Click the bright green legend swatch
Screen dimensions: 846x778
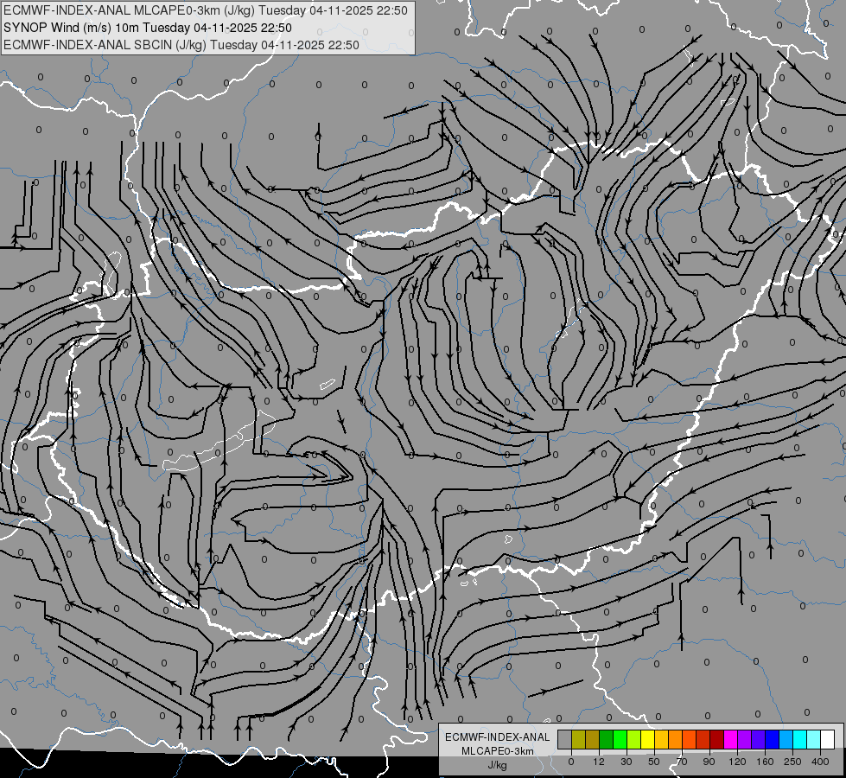(x=620, y=739)
